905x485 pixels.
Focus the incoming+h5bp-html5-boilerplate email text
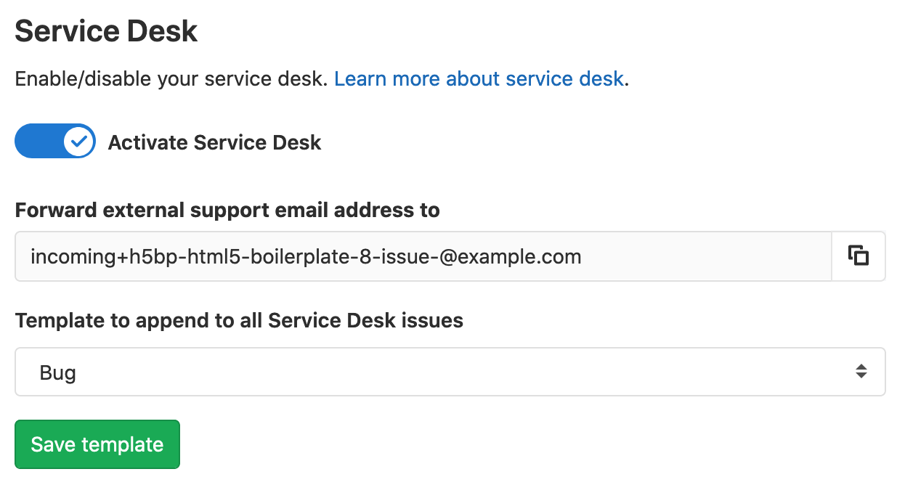coord(306,256)
